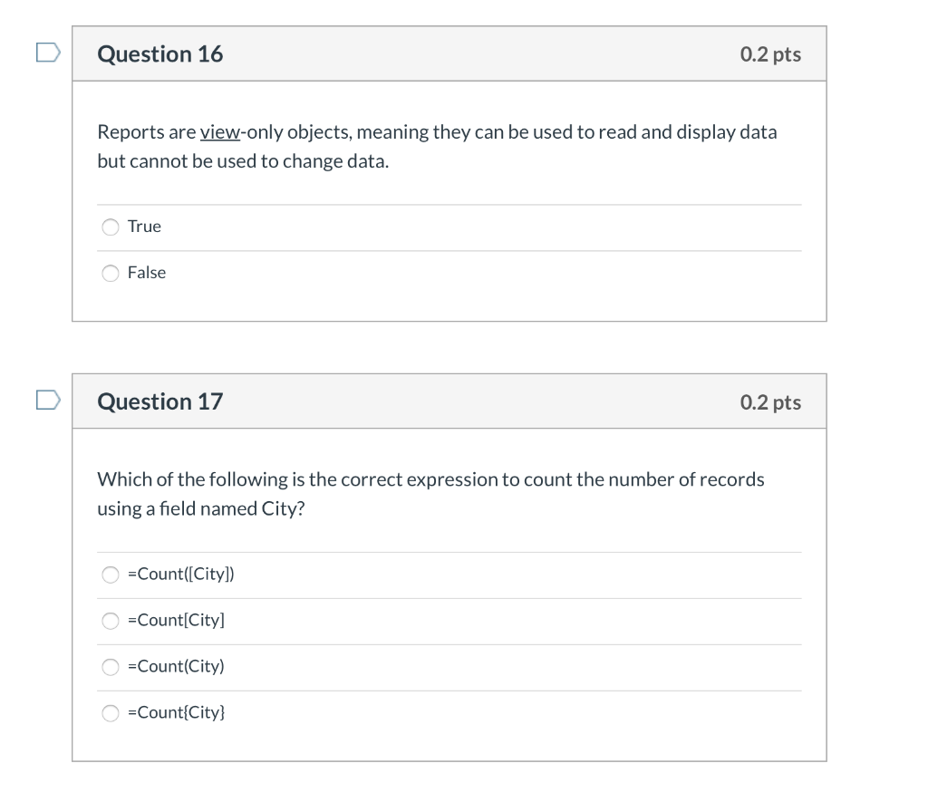928x802 pixels.
Task: Click the True answer label text
Action: 145,227
